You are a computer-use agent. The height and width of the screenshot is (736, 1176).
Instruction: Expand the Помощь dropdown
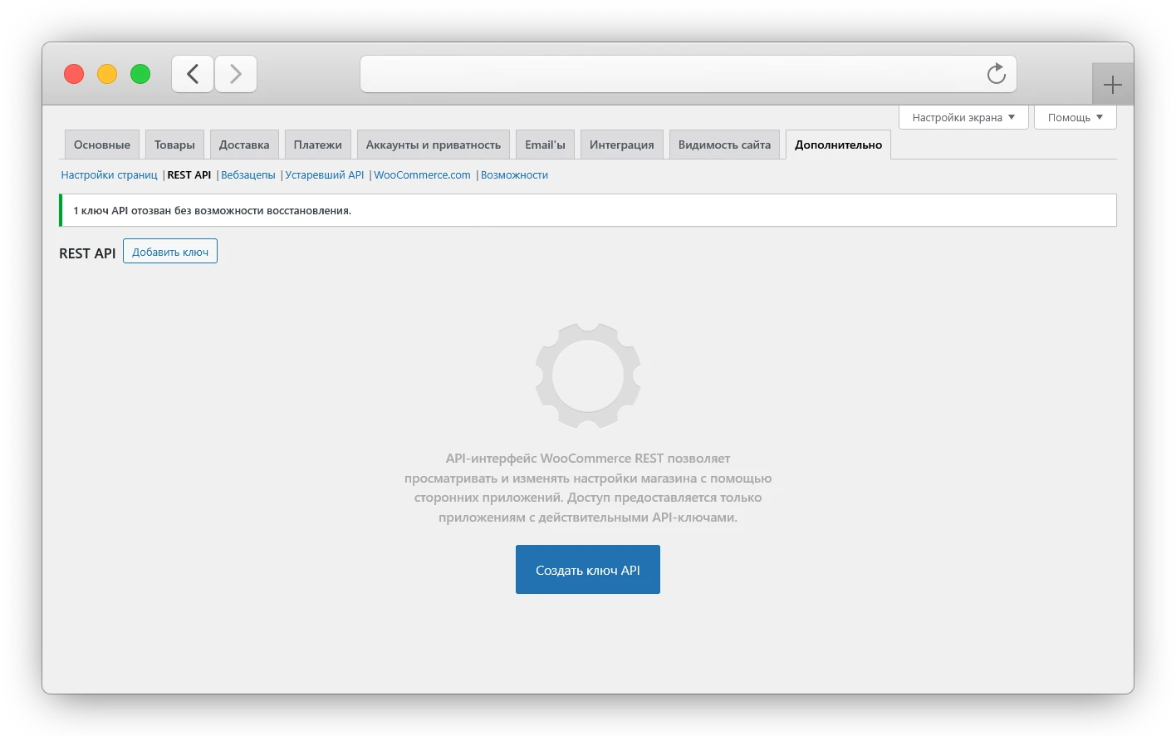[x=1075, y=117]
